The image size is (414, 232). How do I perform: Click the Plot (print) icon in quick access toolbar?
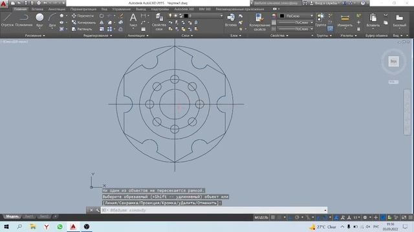click(x=39, y=3)
